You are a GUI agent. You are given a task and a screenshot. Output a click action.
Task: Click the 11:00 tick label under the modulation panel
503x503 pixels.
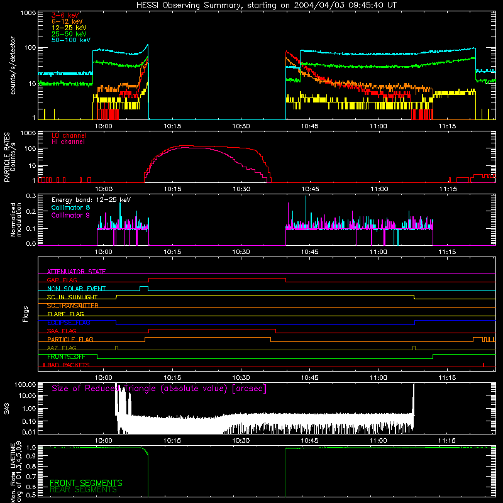coord(379,252)
